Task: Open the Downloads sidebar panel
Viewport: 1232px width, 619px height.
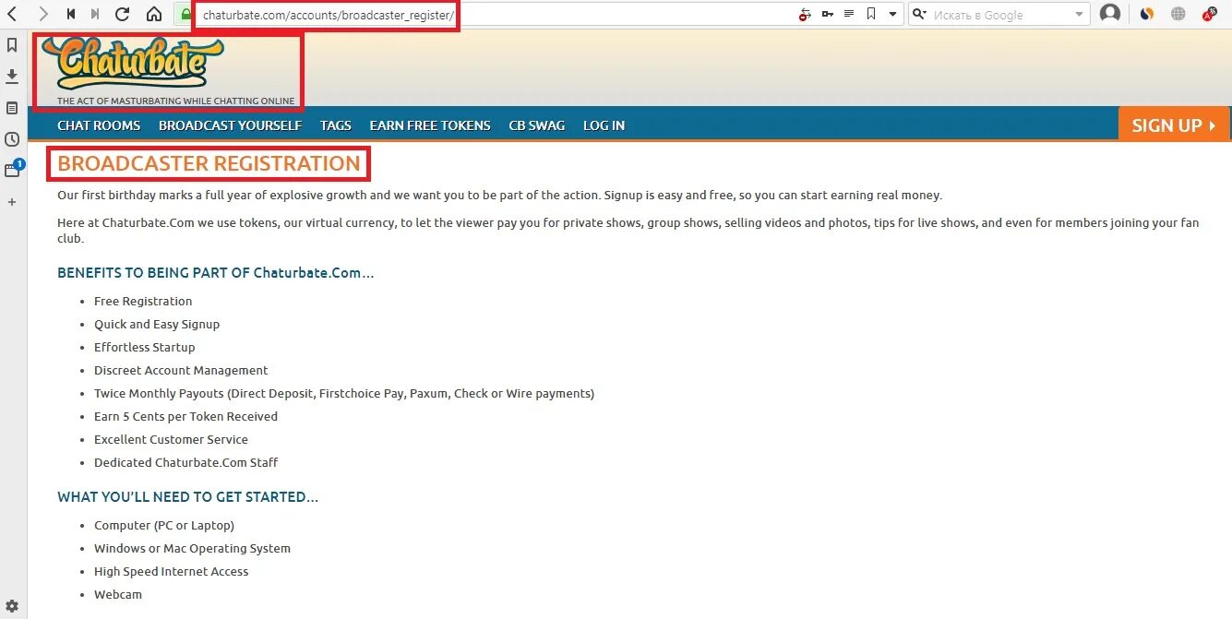Action: point(12,76)
